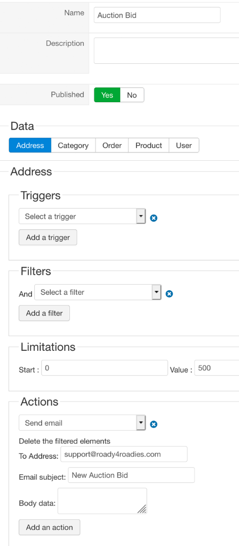Open the Select a trigger dropdown
This screenshot has height=546, width=239.
click(x=82, y=216)
